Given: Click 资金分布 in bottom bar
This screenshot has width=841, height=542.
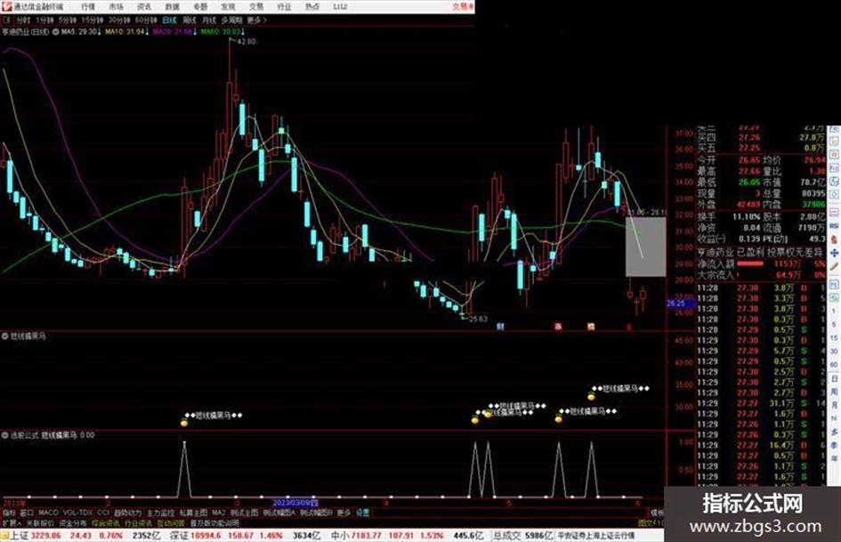Looking at the screenshot, I should [73, 523].
